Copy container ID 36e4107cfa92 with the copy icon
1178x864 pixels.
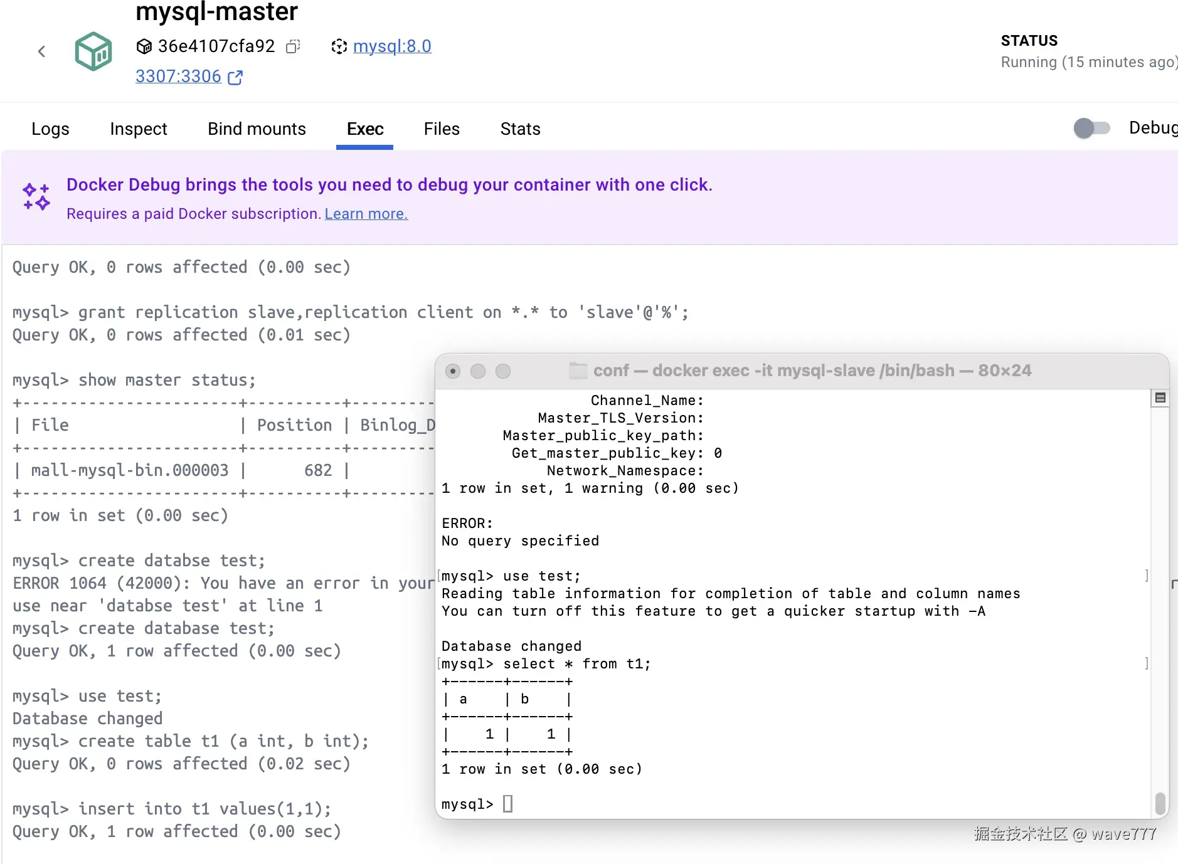[x=293, y=46]
